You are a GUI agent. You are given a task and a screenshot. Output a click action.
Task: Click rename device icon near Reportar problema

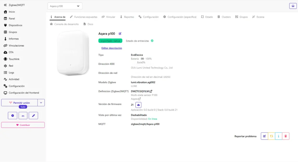[264, 136]
